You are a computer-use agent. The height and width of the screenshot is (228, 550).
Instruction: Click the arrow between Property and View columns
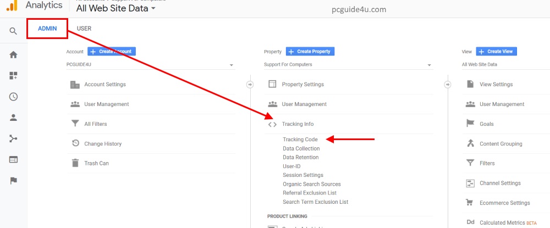pos(447,85)
